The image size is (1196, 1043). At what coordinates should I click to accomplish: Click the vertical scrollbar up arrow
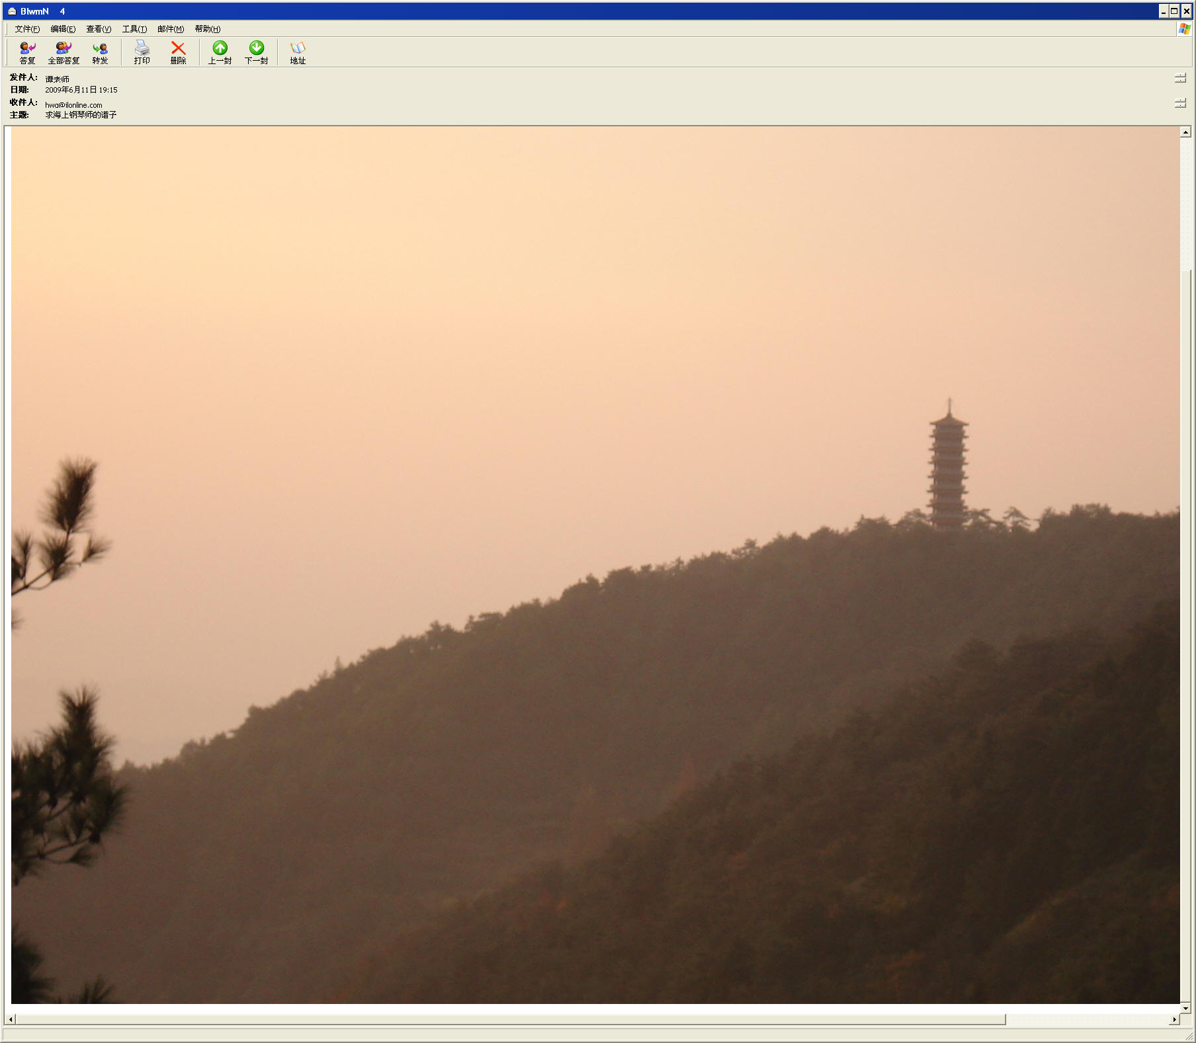1185,132
